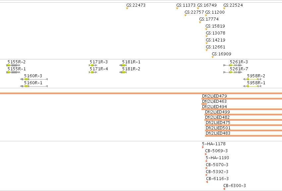Click the 5958R-2 text label
Image resolution: width=282 pixels, height=191 pixels.
(256, 76)
